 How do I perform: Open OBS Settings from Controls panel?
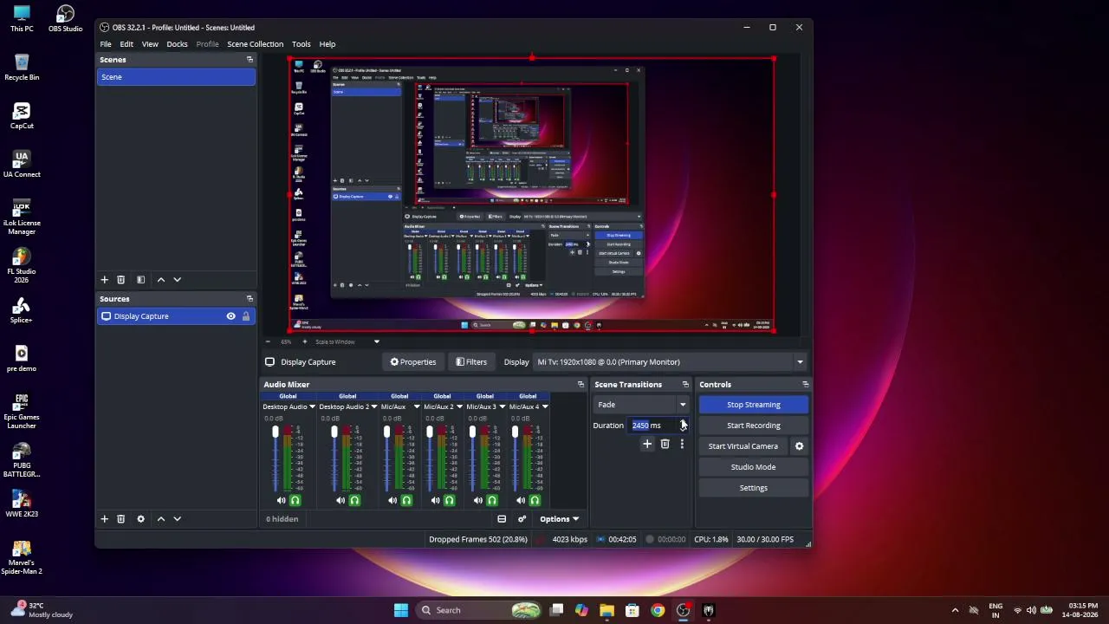point(754,488)
